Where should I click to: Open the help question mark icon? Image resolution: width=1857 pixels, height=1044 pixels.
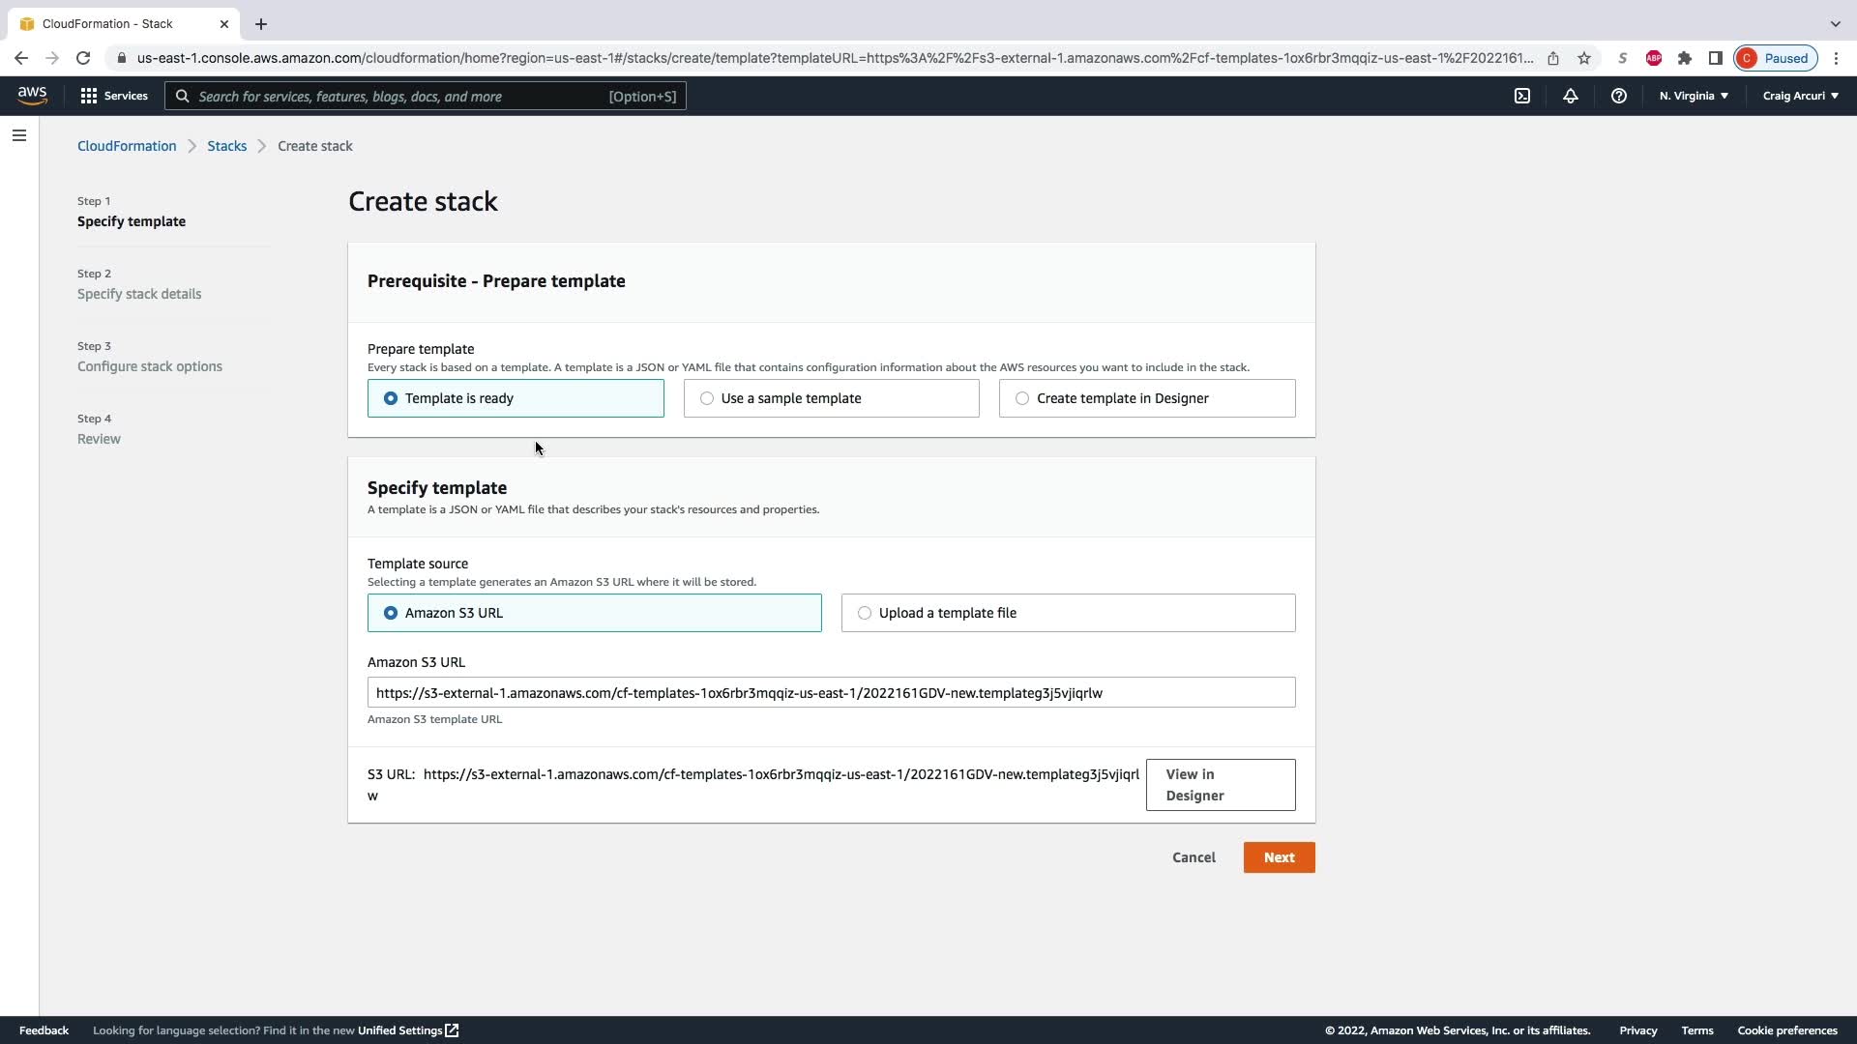(1618, 96)
